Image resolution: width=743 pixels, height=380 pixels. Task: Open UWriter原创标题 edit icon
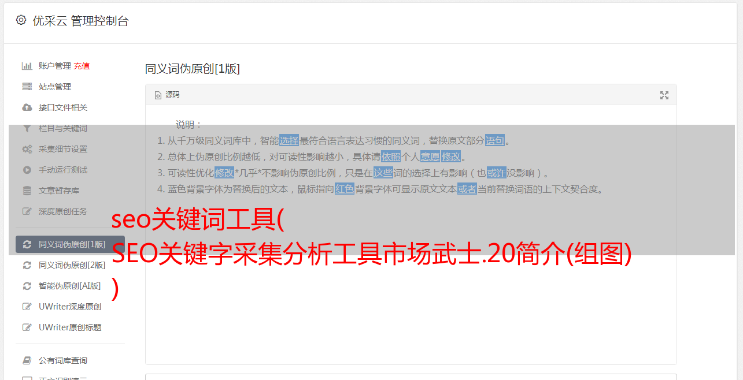click(x=27, y=327)
